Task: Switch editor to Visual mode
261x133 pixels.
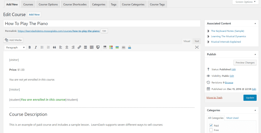Action: pyautogui.click(x=187, y=41)
